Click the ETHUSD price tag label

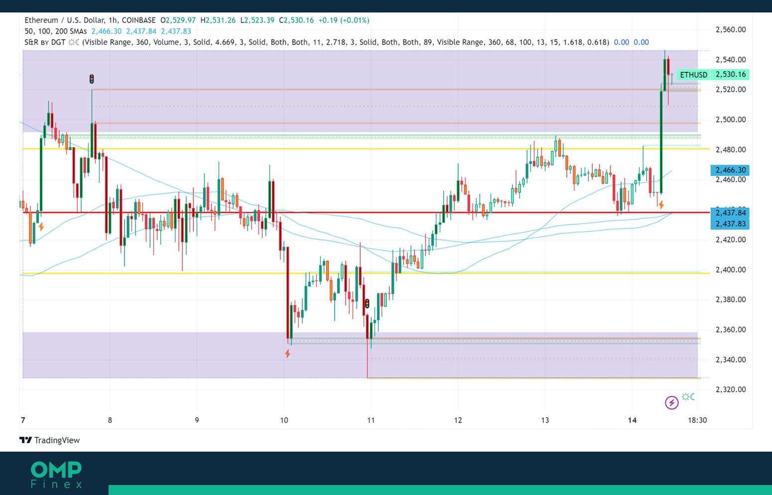(693, 75)
